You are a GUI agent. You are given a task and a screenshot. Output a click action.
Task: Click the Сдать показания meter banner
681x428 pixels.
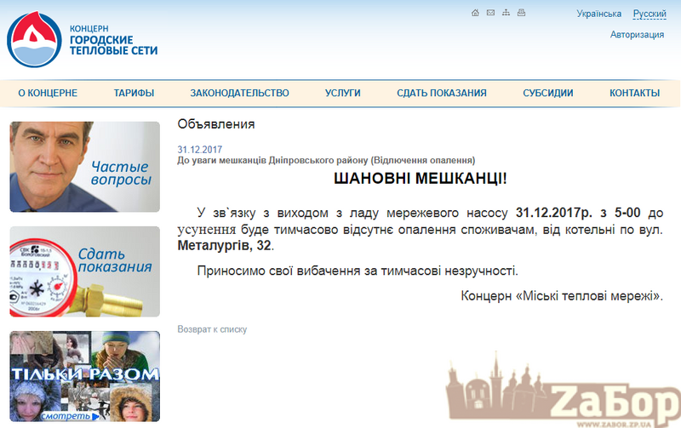pyautogui.click(x=84, y=271)
